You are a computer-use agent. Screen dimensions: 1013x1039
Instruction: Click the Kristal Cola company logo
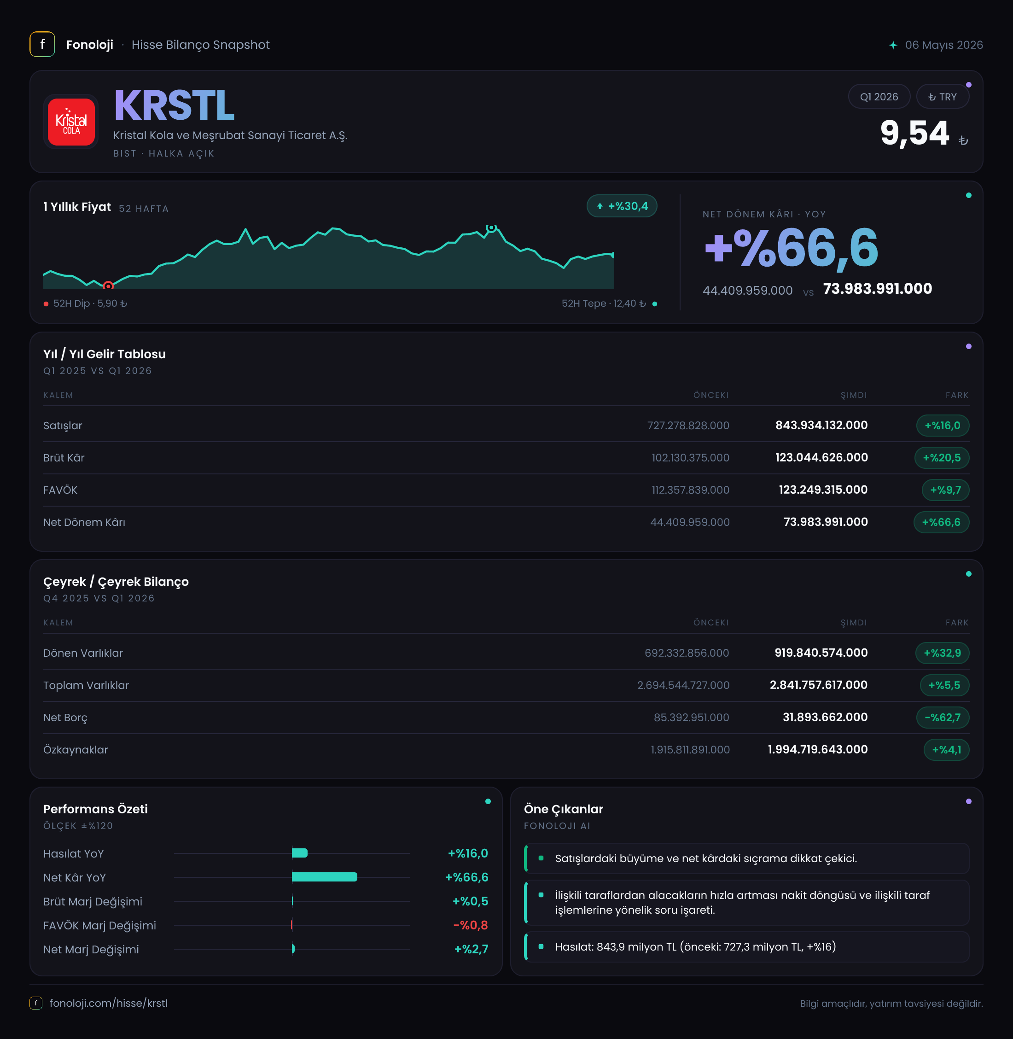(x=71, y=122)
